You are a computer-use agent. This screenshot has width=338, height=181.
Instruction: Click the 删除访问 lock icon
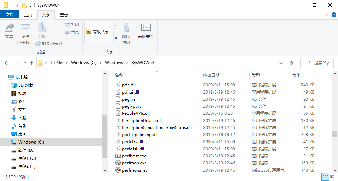pyautogui.click(x=126, y=28)
